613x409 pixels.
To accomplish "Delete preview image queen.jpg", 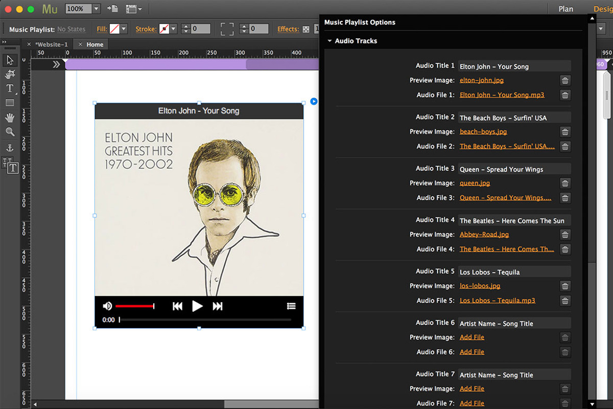I will click(x=564, y=183).
